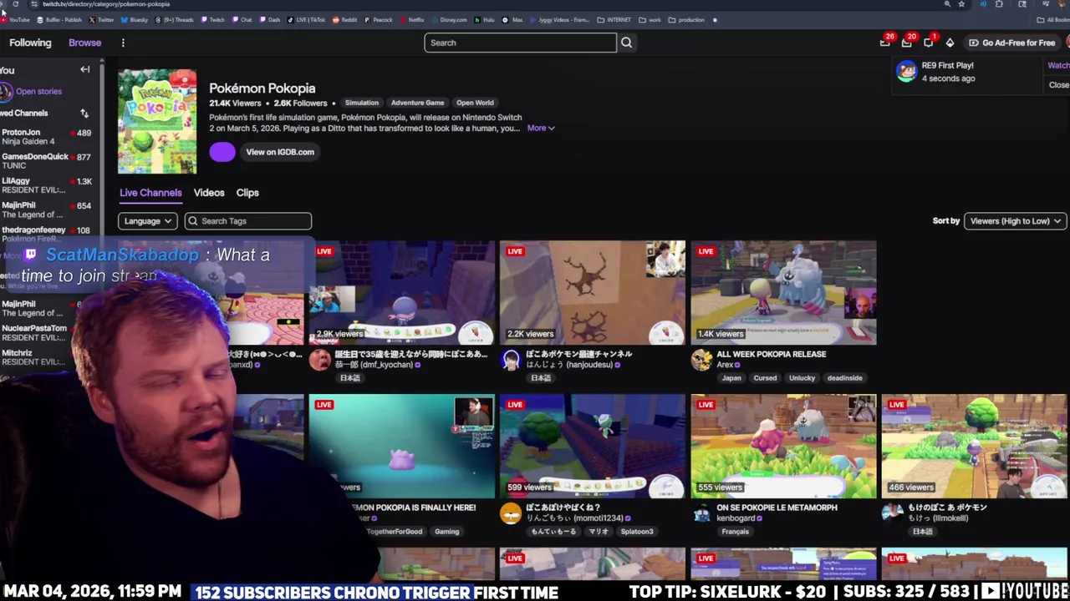This screenshot has height=601, width=1070.
Task: Click the momoti1234 channel avatar
Action: point(511,513)
